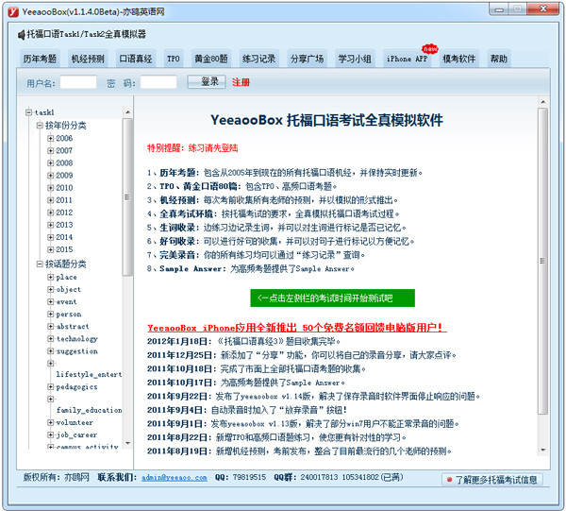Click the 了解更多托福考试信息 button

(491, 480)
